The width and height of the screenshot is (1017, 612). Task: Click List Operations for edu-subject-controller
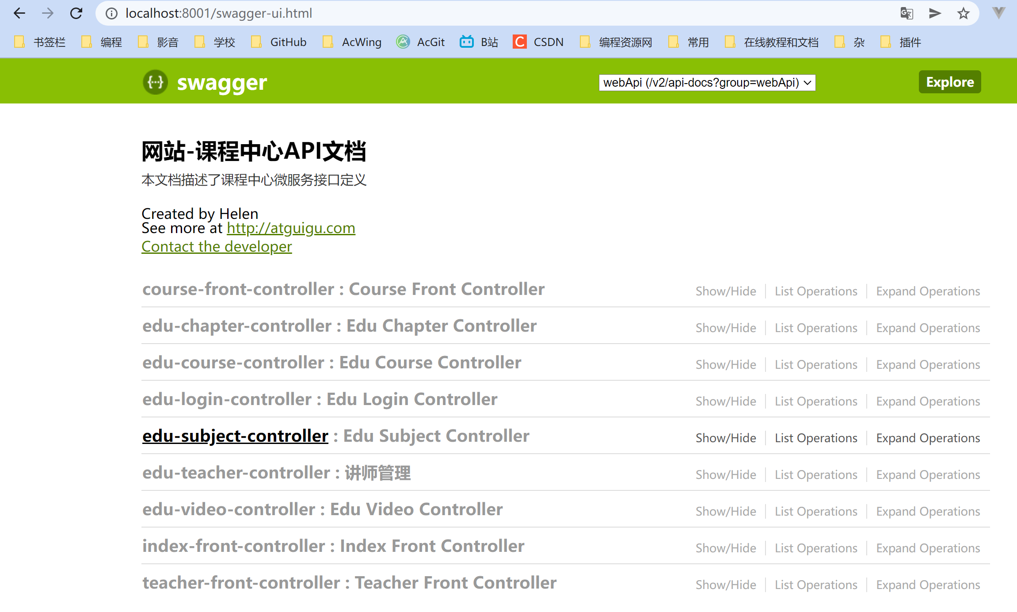(x=816, y=438)
